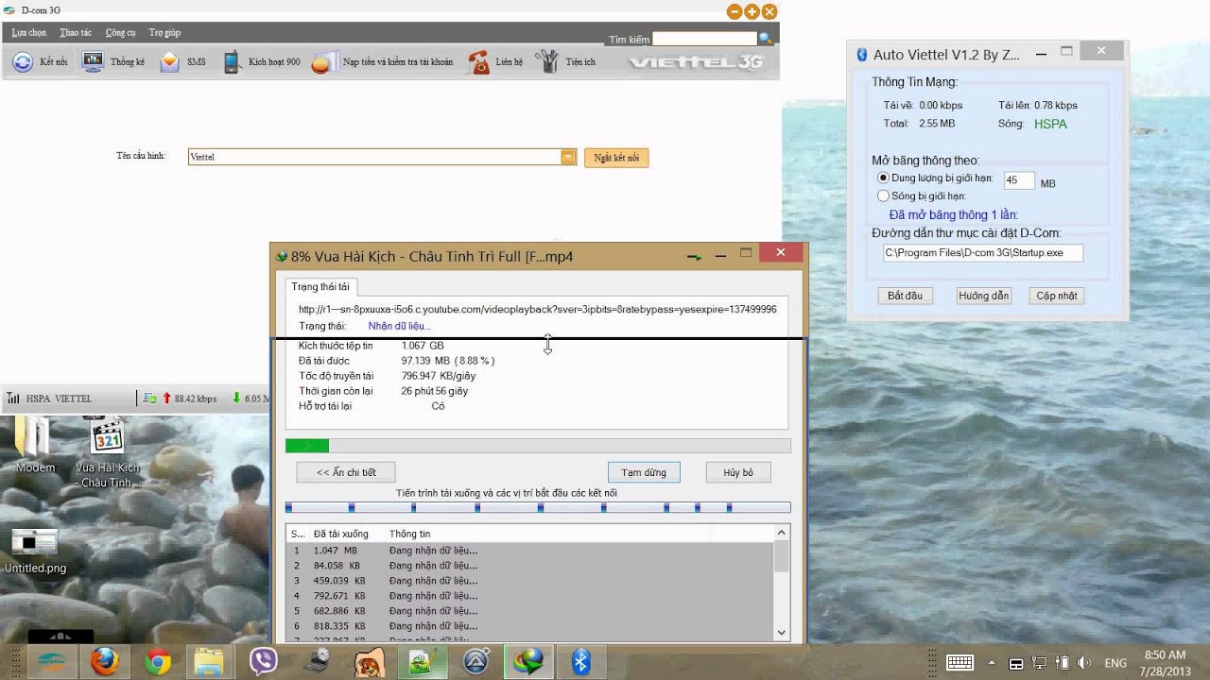This screenshot has width=1210, height=680.
Task: Open Thống kê statistics in D-com toolbar
Action: point(112,62)
